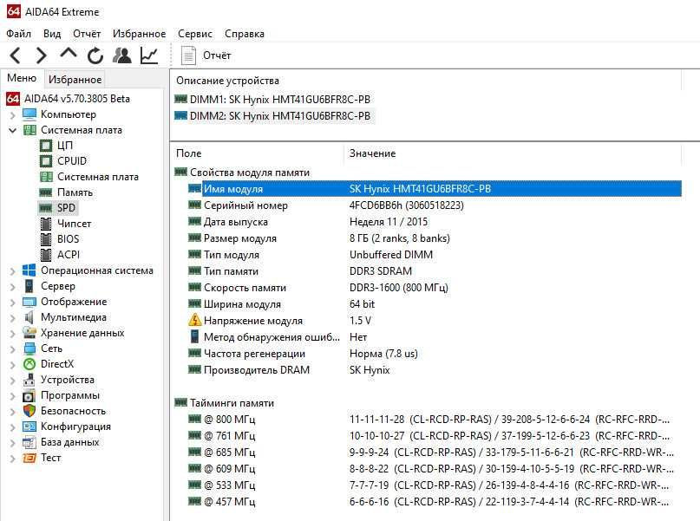Click the Отображение display icon
The image size is (700, 521).
pyautogui.click(x=29, y=302)
